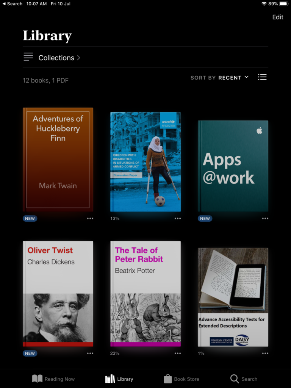
Task: Open the Oliver Twist book cover
Action: [58, 294]
